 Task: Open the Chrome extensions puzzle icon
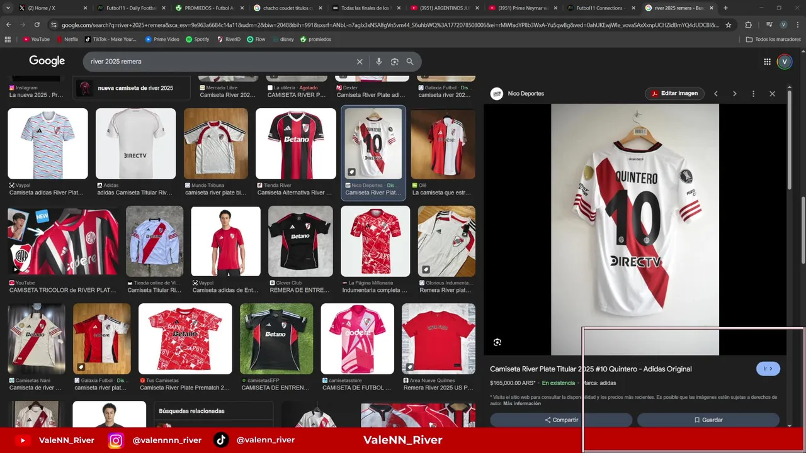[748, 25]
